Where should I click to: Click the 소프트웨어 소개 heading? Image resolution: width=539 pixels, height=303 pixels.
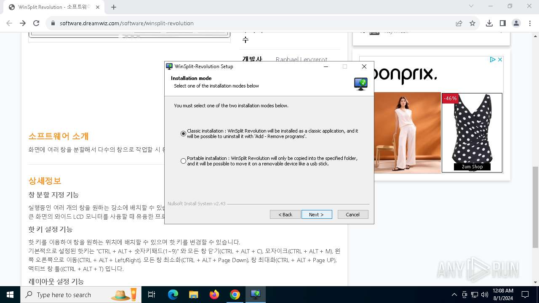coord(59,136)
